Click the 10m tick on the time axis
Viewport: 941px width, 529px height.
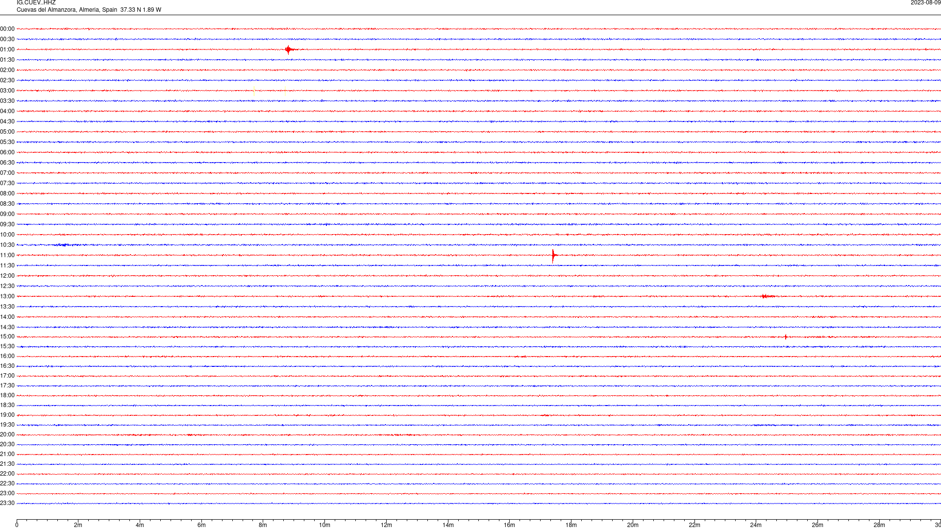coord(324,525)
